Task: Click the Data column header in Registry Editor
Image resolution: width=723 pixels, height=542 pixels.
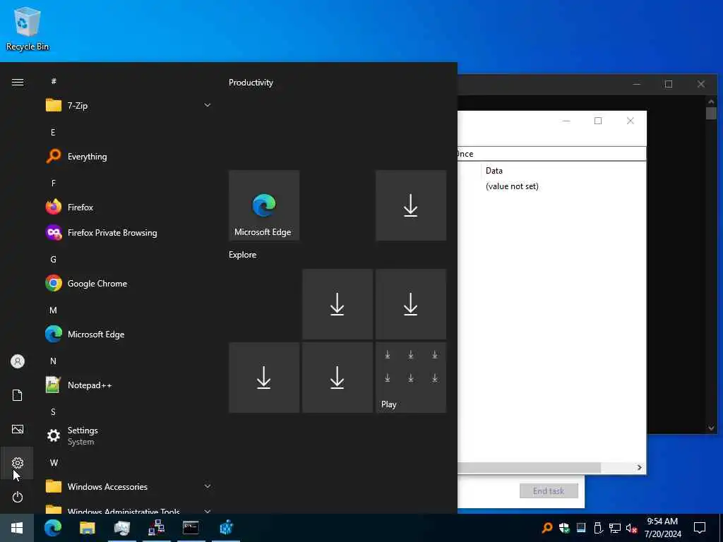Action: pos(494,171)
